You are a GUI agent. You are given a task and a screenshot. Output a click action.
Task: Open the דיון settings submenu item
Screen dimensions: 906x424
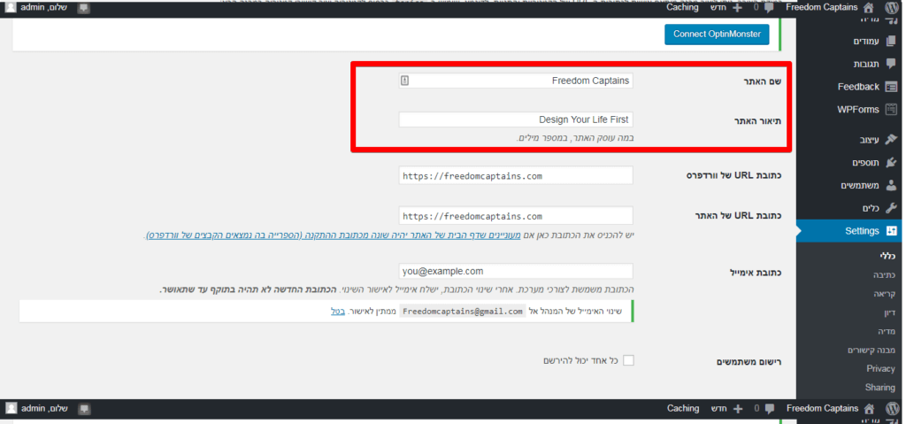click(x=889, y=313)
